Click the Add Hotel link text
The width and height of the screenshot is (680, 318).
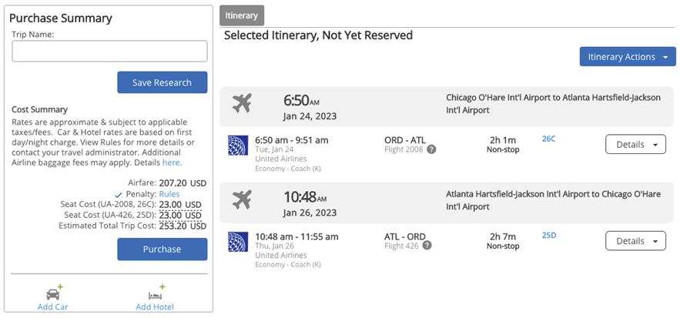click(x=154, y=307)
